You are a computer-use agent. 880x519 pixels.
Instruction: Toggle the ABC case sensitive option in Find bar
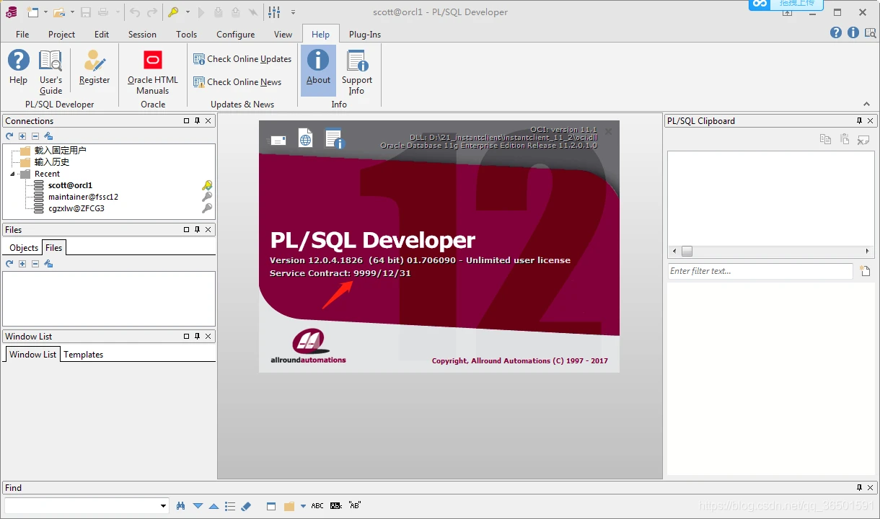pos(317,506)
